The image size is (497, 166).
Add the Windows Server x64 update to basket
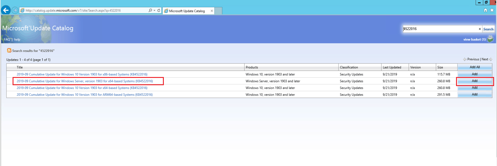tap(474, 81)
